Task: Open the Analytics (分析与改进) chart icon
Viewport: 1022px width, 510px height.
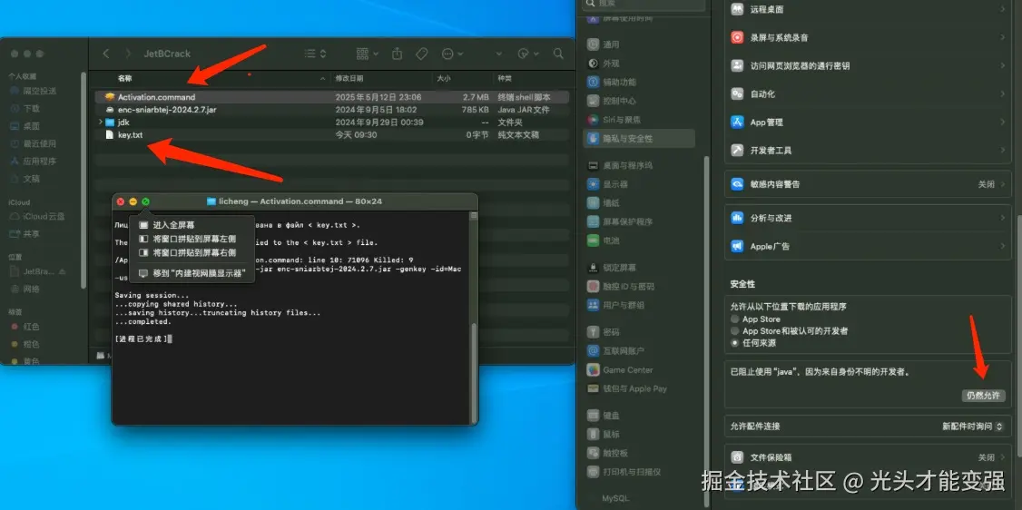Action: [737, 218]
